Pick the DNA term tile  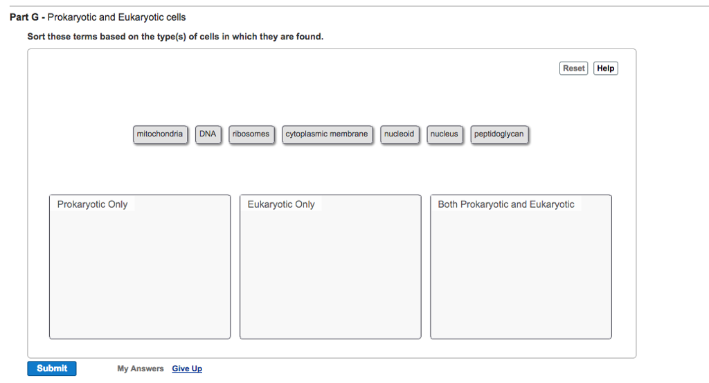point(208,134)
